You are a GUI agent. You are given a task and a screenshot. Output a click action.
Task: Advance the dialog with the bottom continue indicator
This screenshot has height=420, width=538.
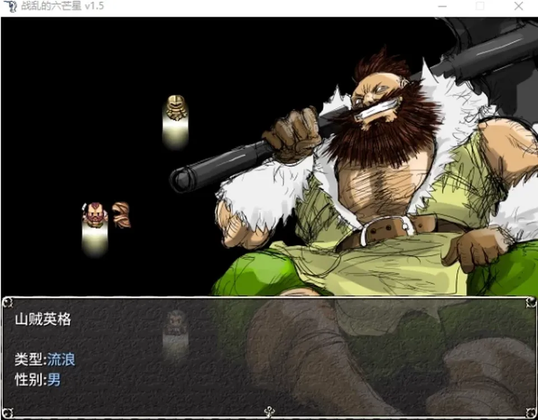[x=270, y=412]
